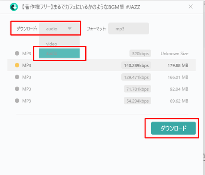This screenshot has height=175, width=205.
Task: Choose the audio option in dropdown list
Action: 59,53
